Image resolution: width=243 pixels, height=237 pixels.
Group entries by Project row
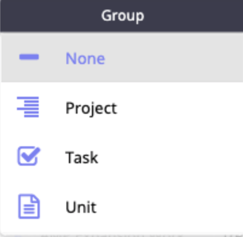click(122, 107)
